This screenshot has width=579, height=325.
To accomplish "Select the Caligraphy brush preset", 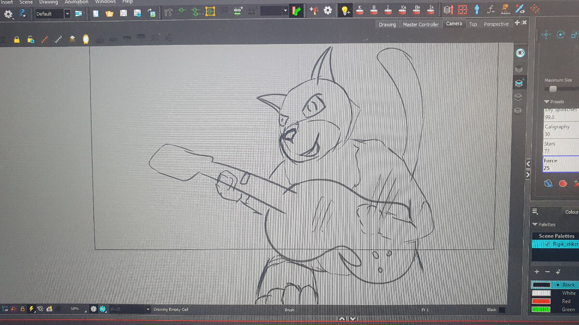I will (560, 130).
